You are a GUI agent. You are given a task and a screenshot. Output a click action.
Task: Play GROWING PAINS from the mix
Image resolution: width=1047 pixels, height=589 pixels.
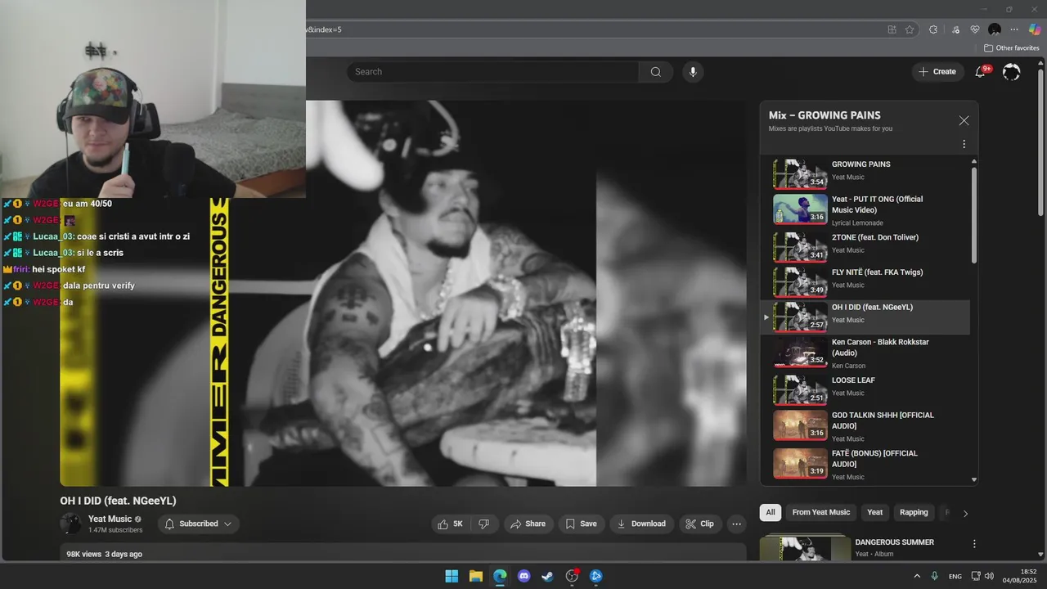[865, 173]
